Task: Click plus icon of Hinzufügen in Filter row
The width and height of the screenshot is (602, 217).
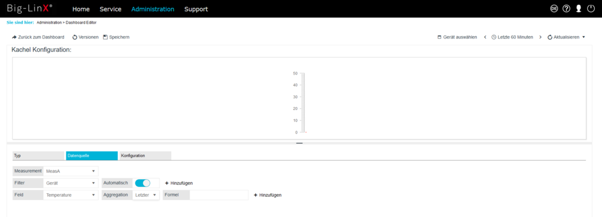Action: pos(167,183)
